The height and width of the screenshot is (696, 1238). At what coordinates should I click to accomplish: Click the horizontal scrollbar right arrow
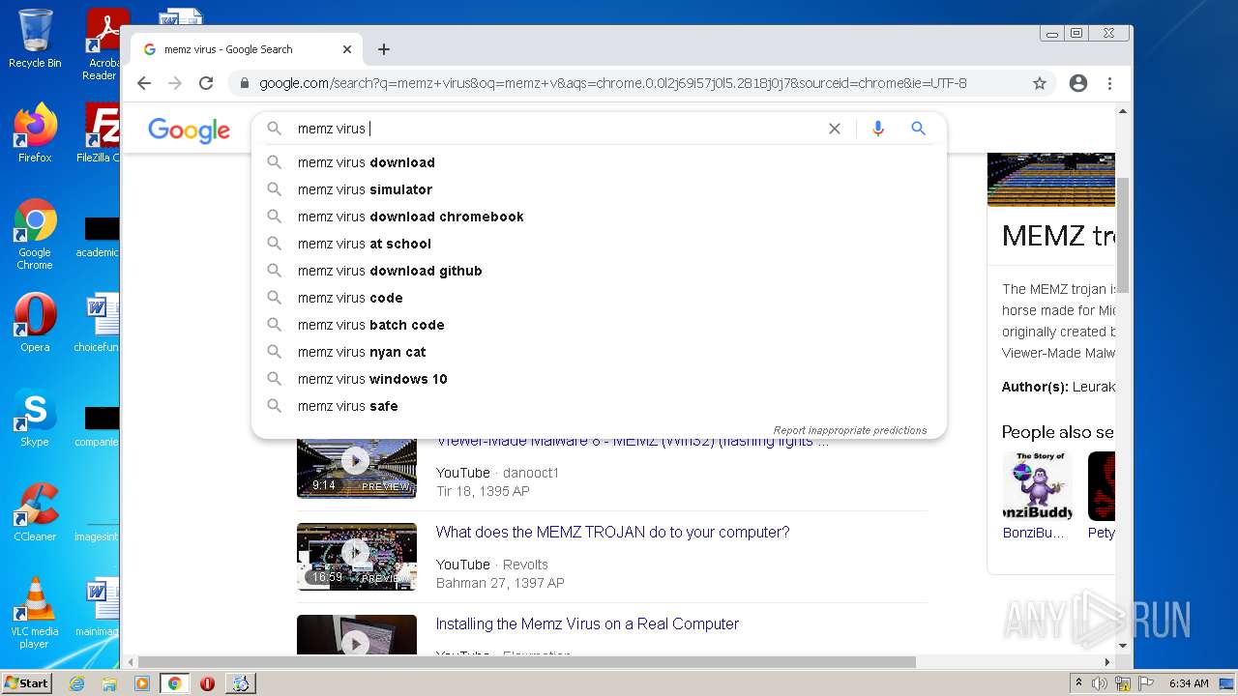click(1107, 662)
